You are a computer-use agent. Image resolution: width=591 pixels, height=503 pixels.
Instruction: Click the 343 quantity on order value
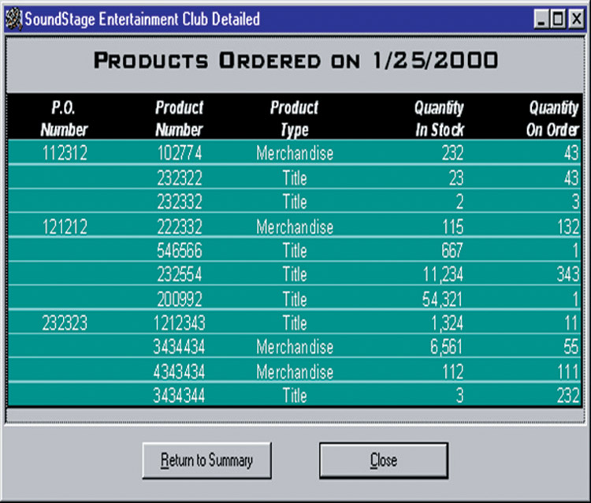563,275
